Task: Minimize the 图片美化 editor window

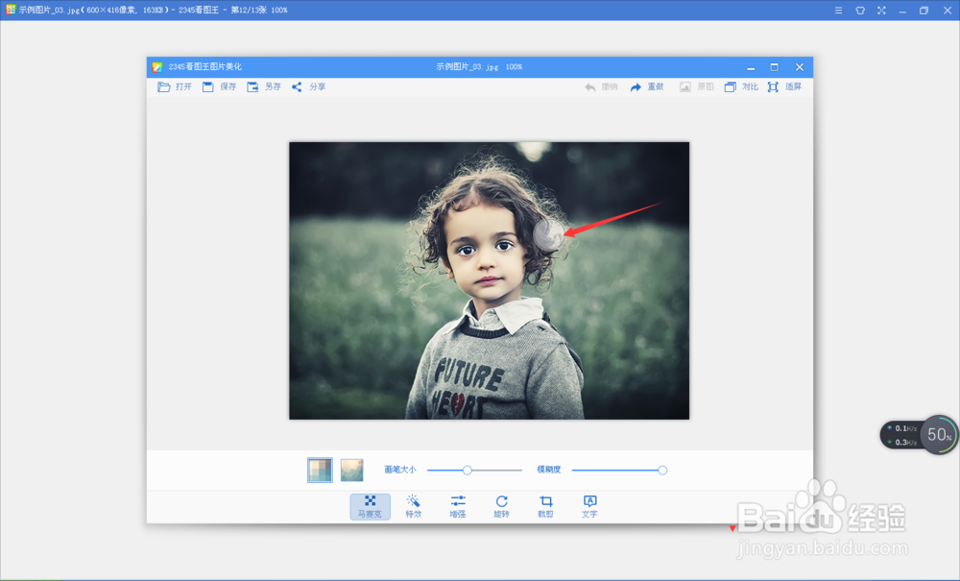Action: [751, 67]
